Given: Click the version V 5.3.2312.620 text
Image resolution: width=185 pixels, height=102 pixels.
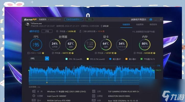Looking at the screenshot, I should point(54,19).
